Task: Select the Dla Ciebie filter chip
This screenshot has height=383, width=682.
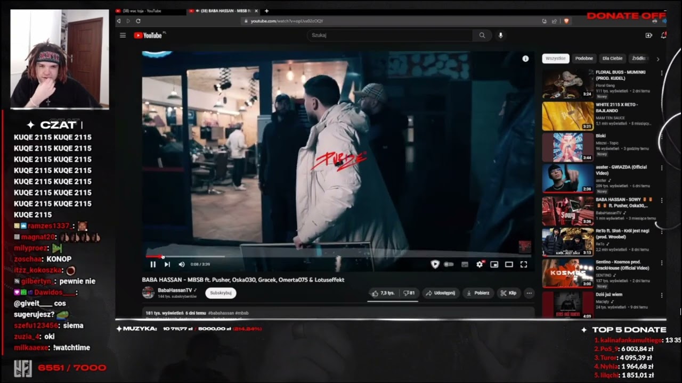Action: coord(612,59)
